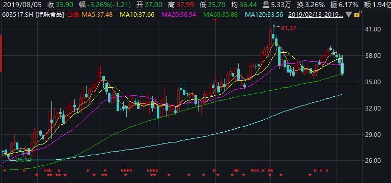Click the MA60:35.88 indicator label
This screenshot has width=391, height=183.
point(220,15)
